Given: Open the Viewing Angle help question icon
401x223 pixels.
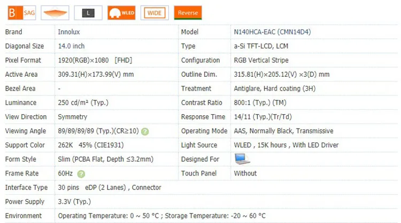Looking at the screenshot, I should pos(145,131).
